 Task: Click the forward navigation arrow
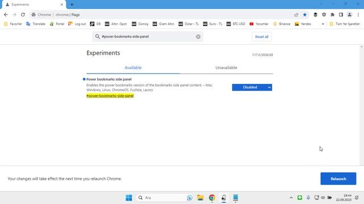(14, 15)
